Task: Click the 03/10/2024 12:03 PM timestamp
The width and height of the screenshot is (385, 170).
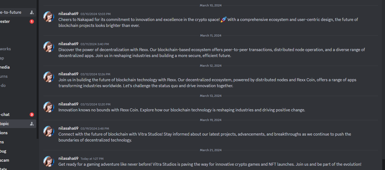Action: pos(95,14)
